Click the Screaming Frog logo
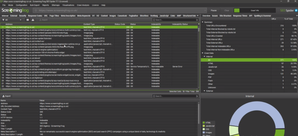The image size is (298, 136). [x=15, y=10]
